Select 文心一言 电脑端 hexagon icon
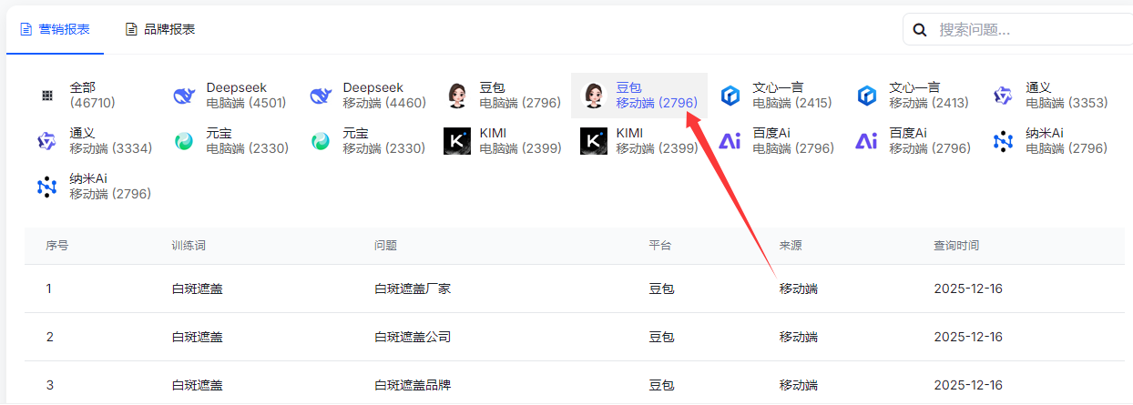Viewport: 1133px width, 405px height. (730, 96)
